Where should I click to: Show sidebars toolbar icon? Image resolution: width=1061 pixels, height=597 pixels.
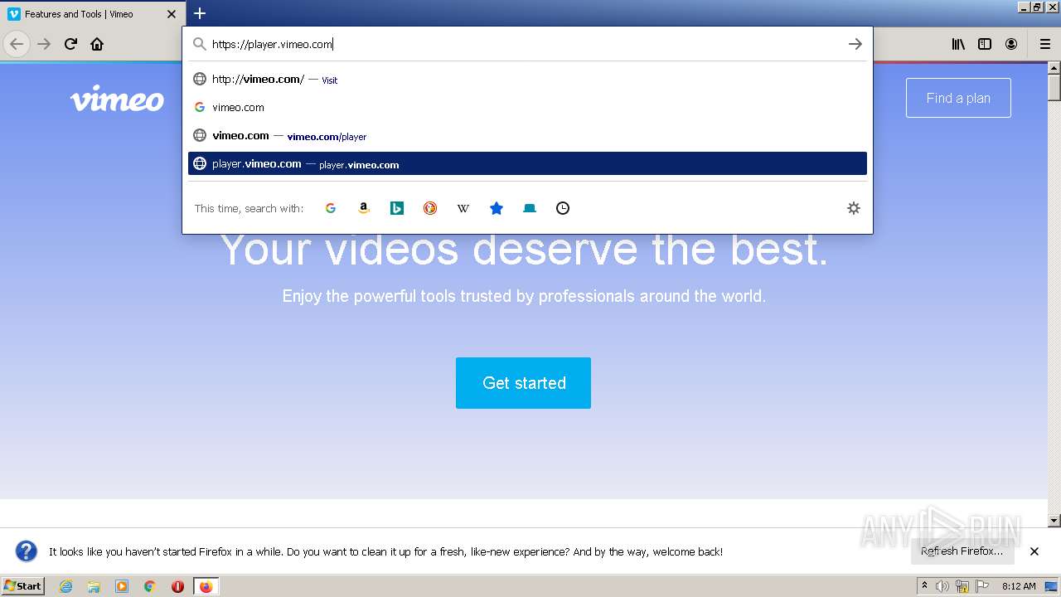985,44
